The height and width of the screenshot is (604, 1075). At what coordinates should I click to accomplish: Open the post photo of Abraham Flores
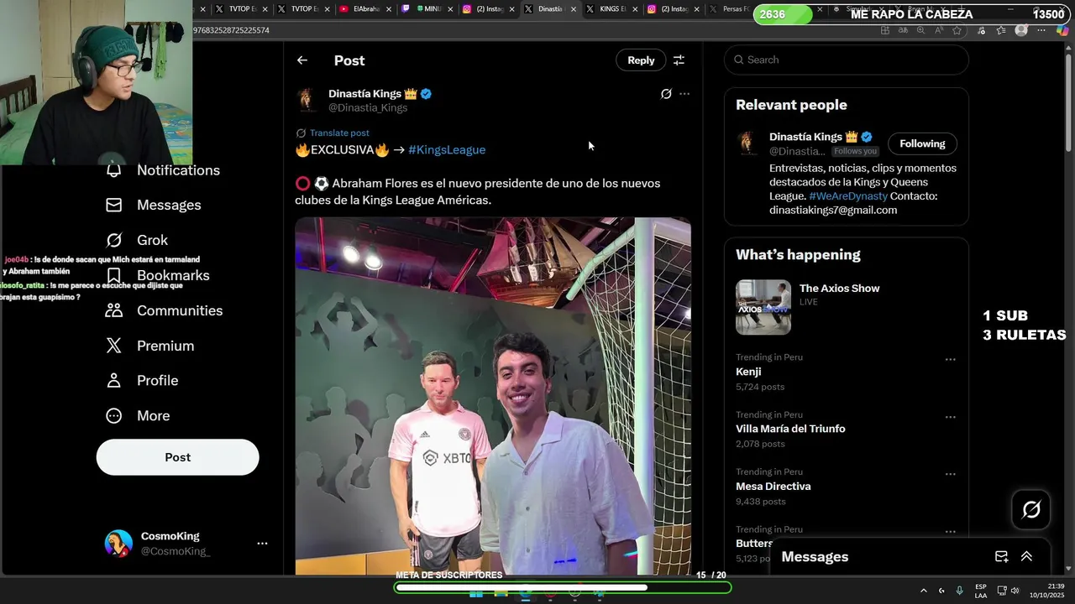493,396
